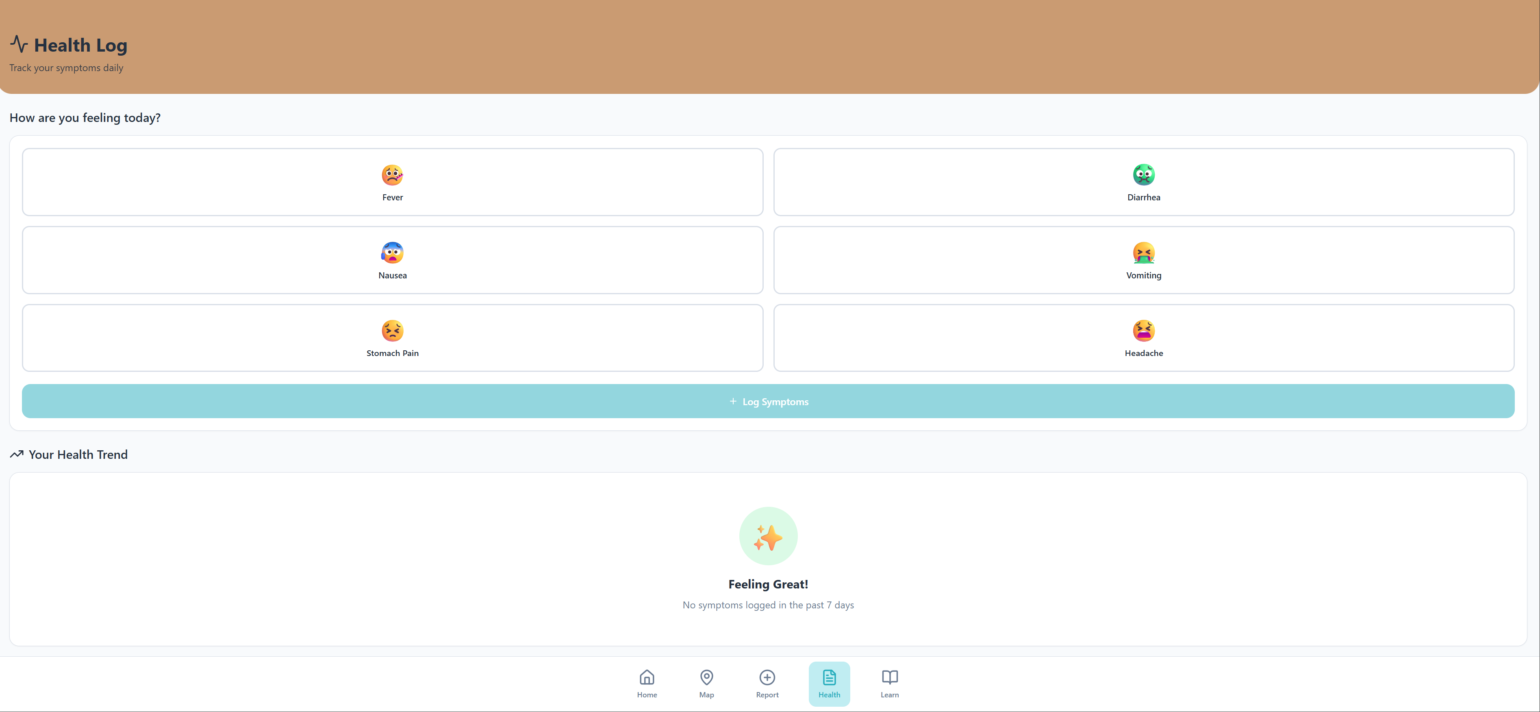Screen dimensions: 1540x712
Task: Open the Home tab
Action: click(646, 683)
